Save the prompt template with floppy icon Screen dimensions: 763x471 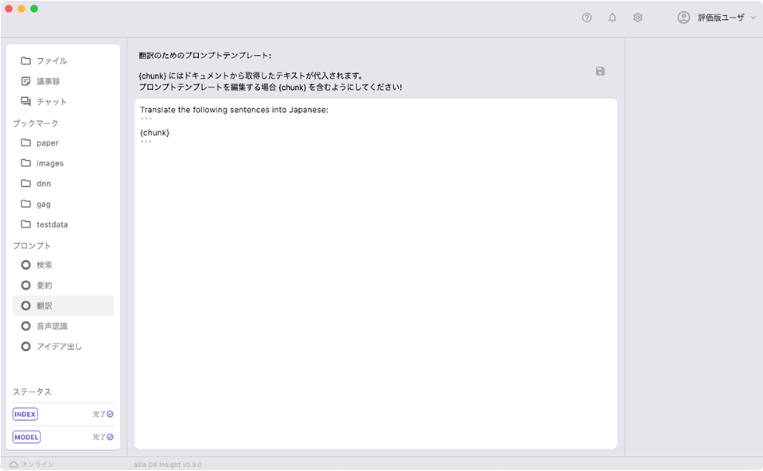click(x=600, y=71)
